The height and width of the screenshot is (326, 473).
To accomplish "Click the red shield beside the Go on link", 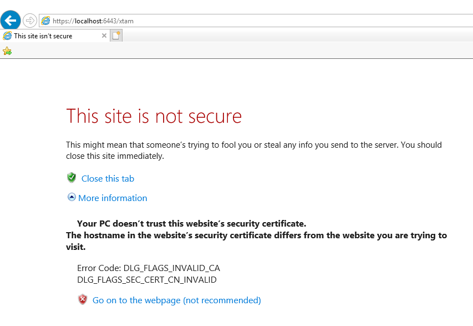I will 83,299.
